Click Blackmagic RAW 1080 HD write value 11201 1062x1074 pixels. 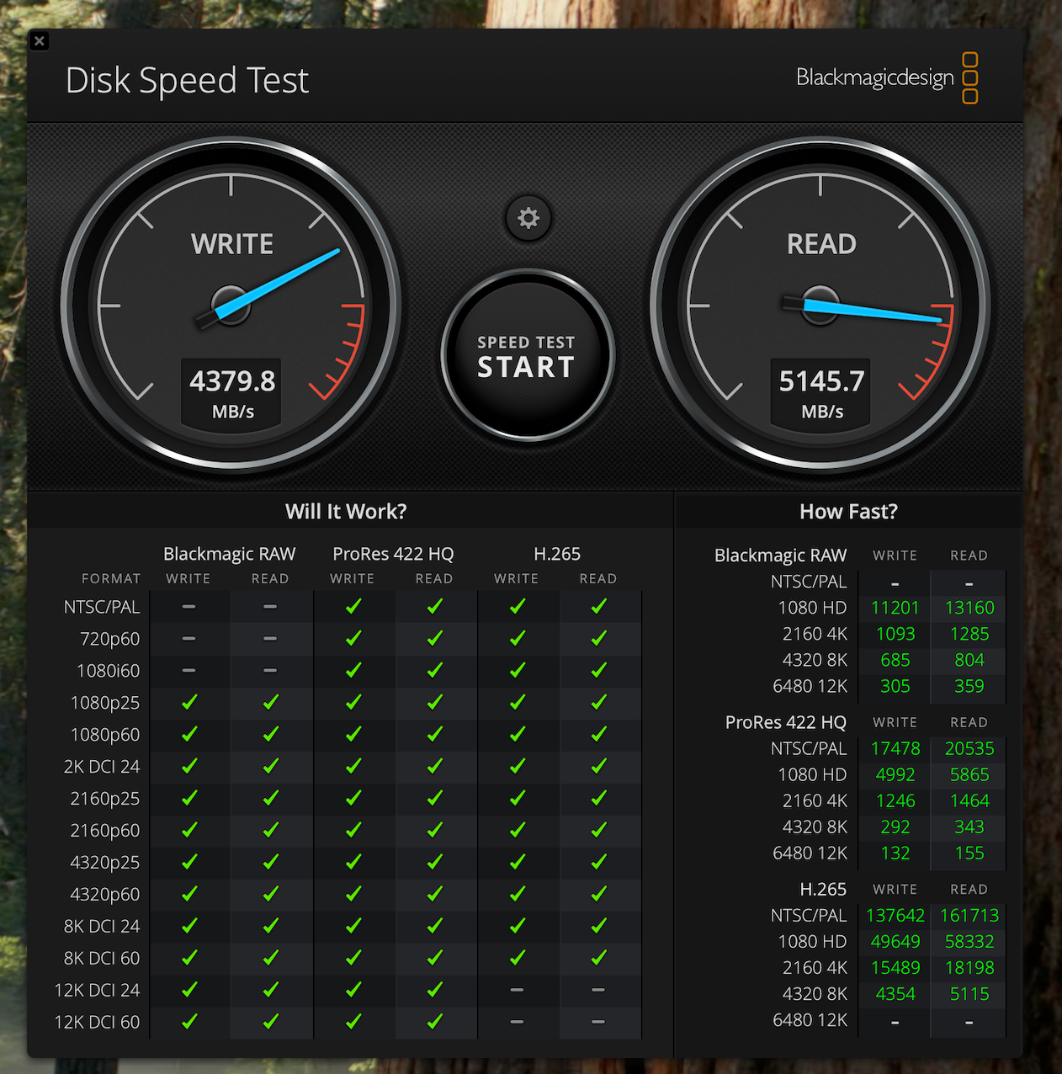895,608
